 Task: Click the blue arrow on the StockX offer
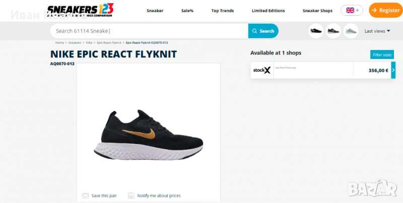tap(393, 70)
